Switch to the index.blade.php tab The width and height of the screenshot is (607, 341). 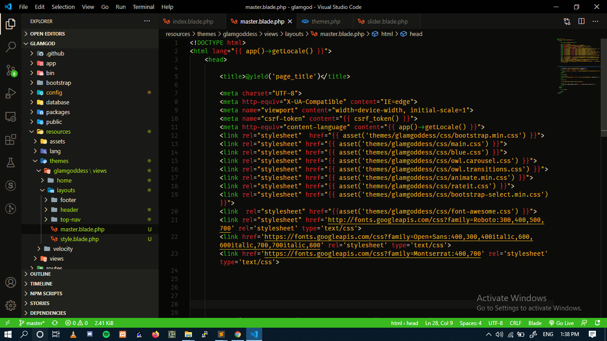coord(192,21)
